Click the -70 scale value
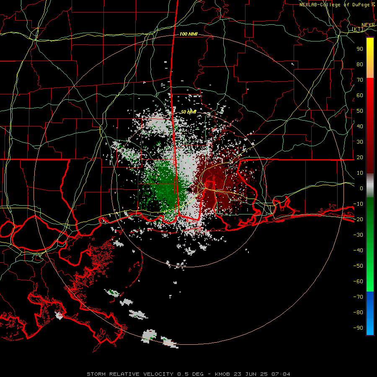Viewport: 377px width, 377px height. (358, 297)
